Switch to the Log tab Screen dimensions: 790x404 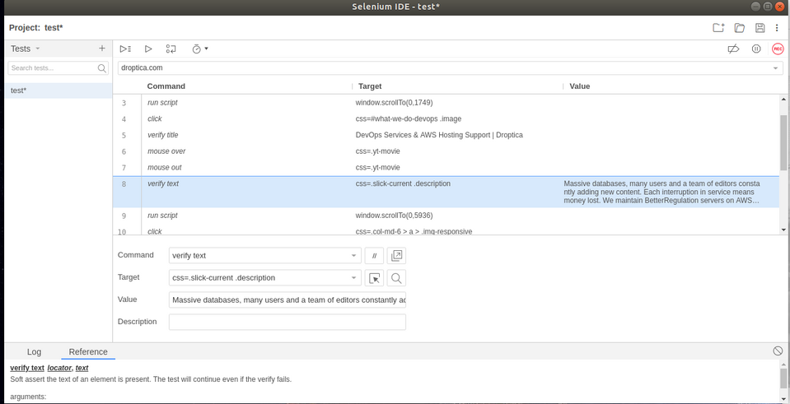point(35,351)
